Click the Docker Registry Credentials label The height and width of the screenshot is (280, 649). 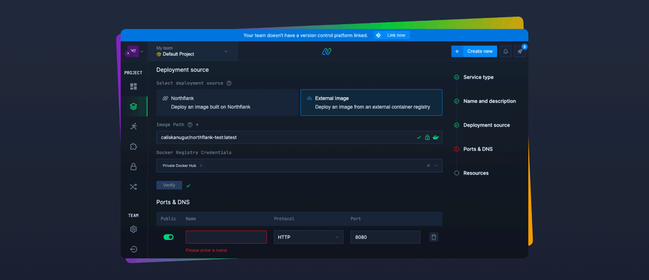[194, 152]
